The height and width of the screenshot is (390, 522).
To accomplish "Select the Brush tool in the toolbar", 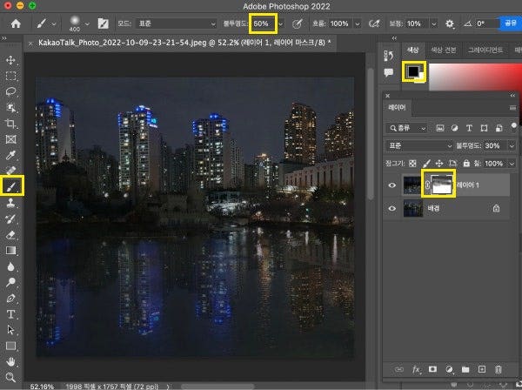I will [x=13, y=185].
